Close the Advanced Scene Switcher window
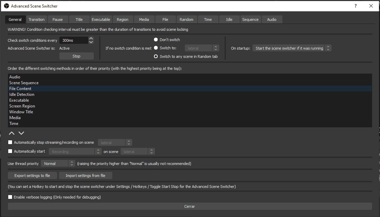The width and height of the screenshot is (380, 217). [x=371, y=6]
